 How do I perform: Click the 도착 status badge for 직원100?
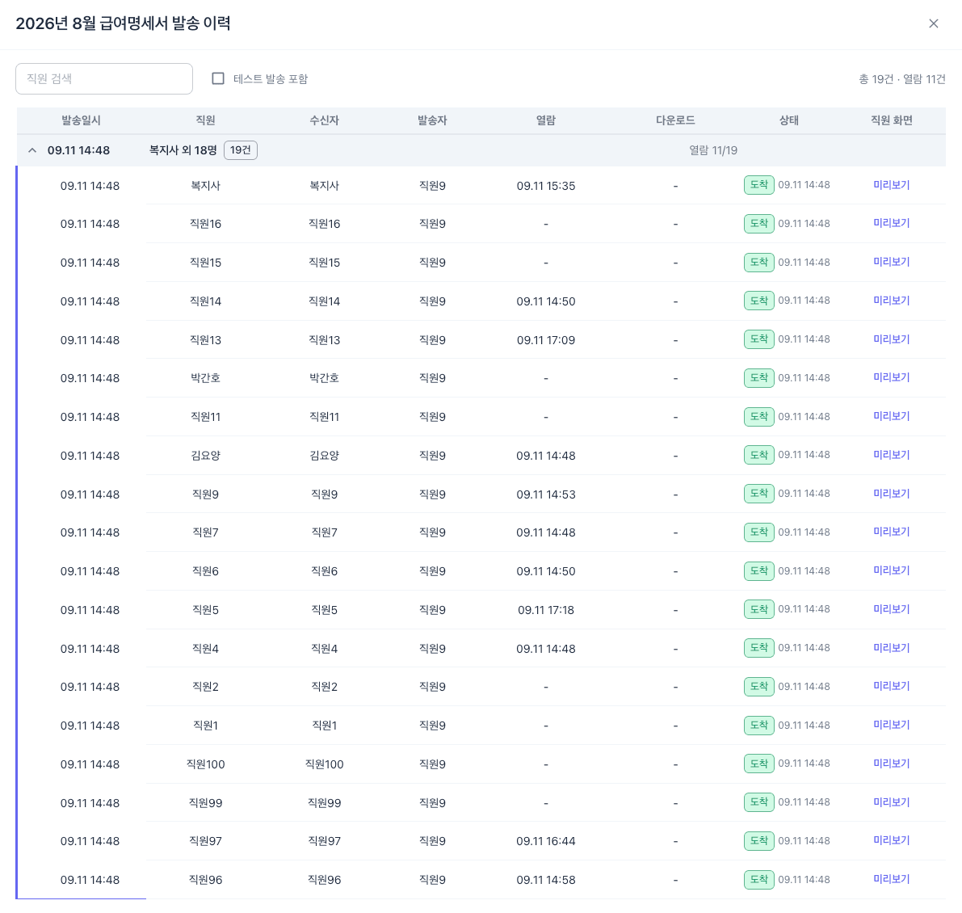coord(759,764)
